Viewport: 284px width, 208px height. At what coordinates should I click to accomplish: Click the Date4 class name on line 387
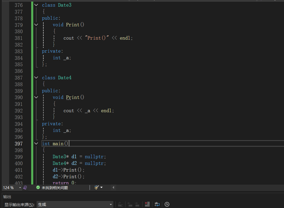click(x=65, y=78)
